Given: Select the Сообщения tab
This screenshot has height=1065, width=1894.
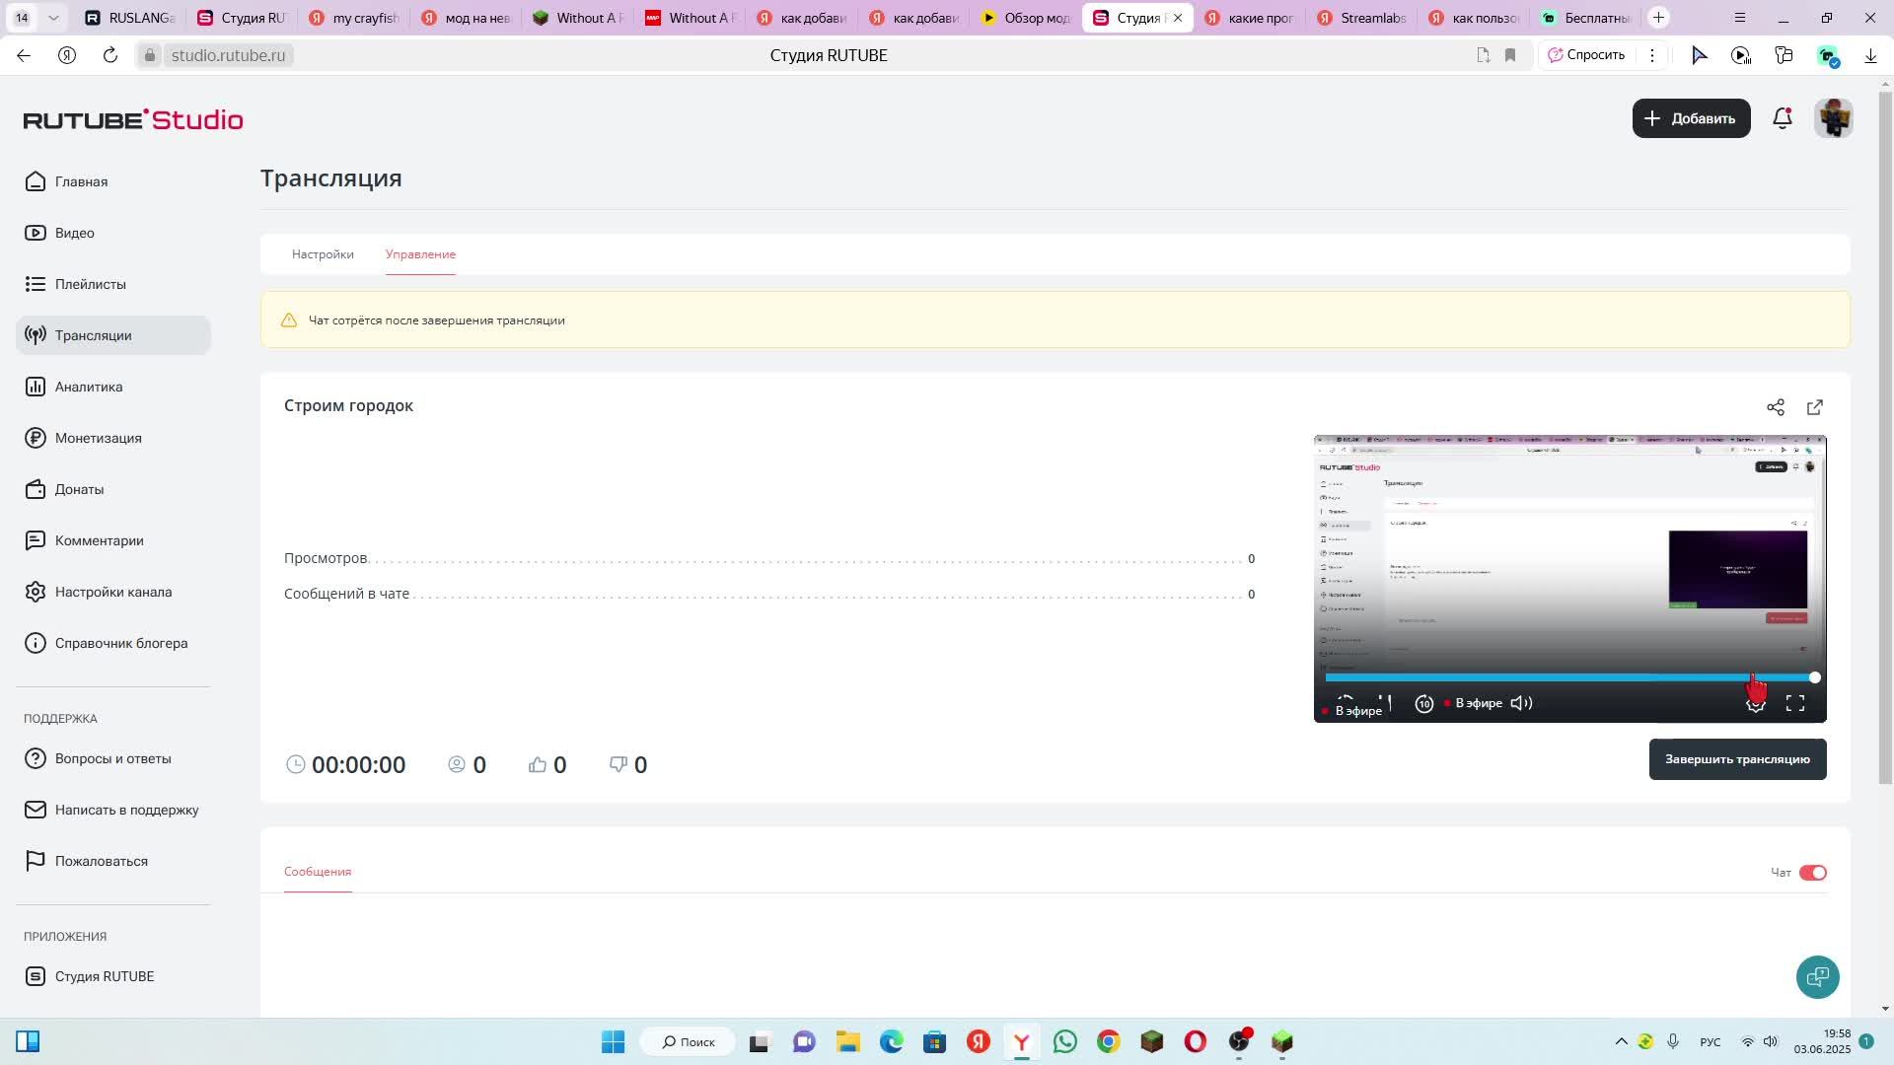Looking at the screenshot, I should [318, 872].
